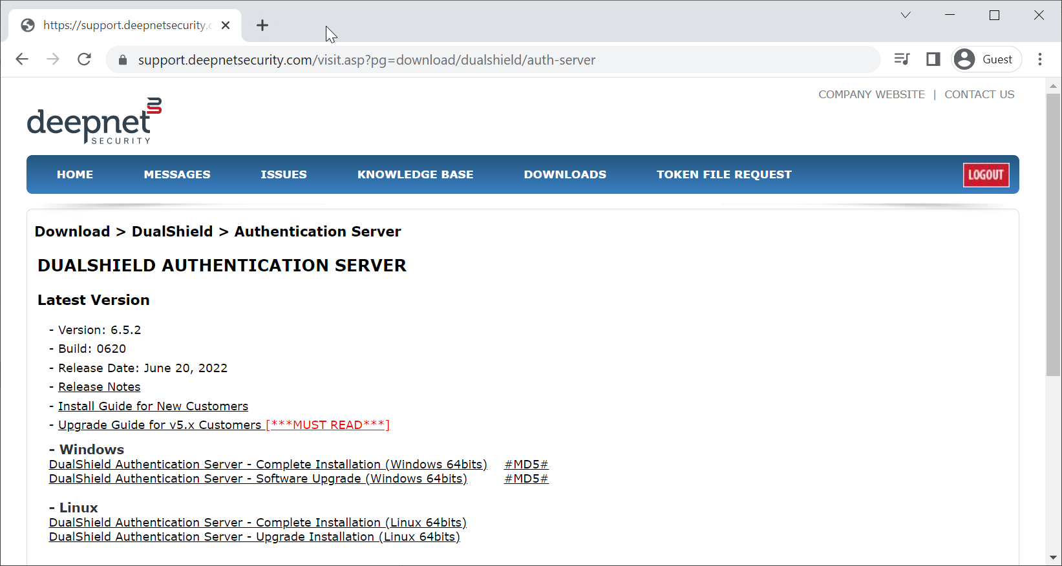Viewport: 1062px width, 566px height.
Task: Open the Downloads menu item
Action: (x=564, y=174)
